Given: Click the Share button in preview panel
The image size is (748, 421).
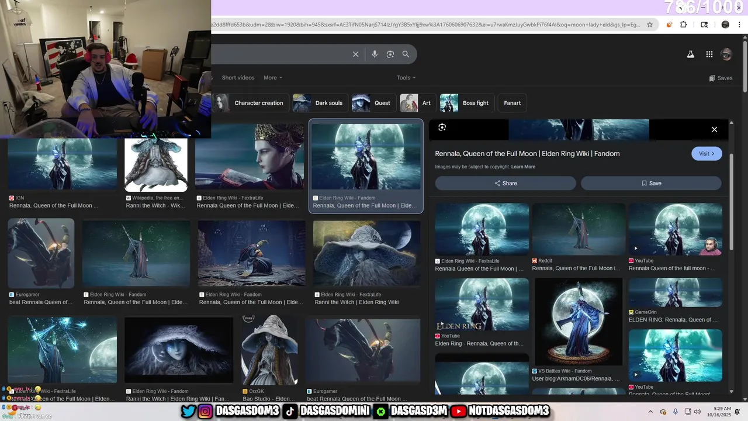Looking at the screenshot, I should [505, 183].
